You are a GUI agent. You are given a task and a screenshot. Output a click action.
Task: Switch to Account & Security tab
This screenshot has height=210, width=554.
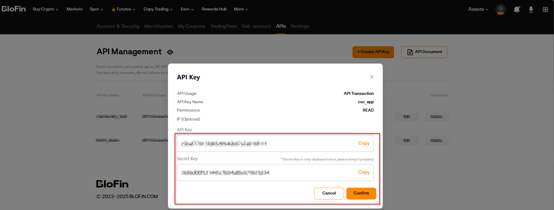click(x=118, y=26)
